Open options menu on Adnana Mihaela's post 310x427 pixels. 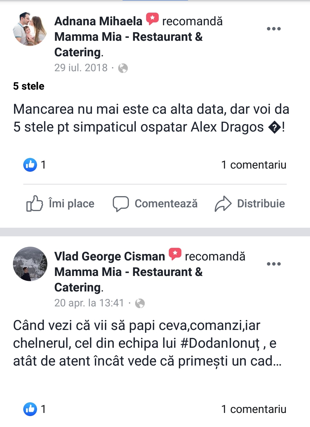tap(274, 29)
